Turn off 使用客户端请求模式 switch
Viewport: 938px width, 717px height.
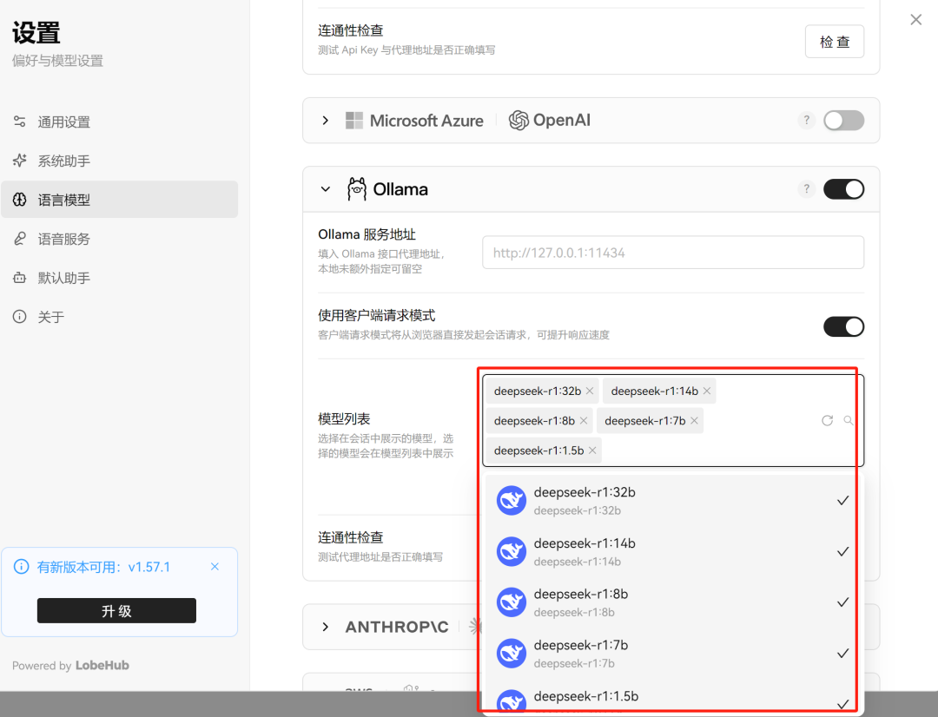tap(843, 326)
